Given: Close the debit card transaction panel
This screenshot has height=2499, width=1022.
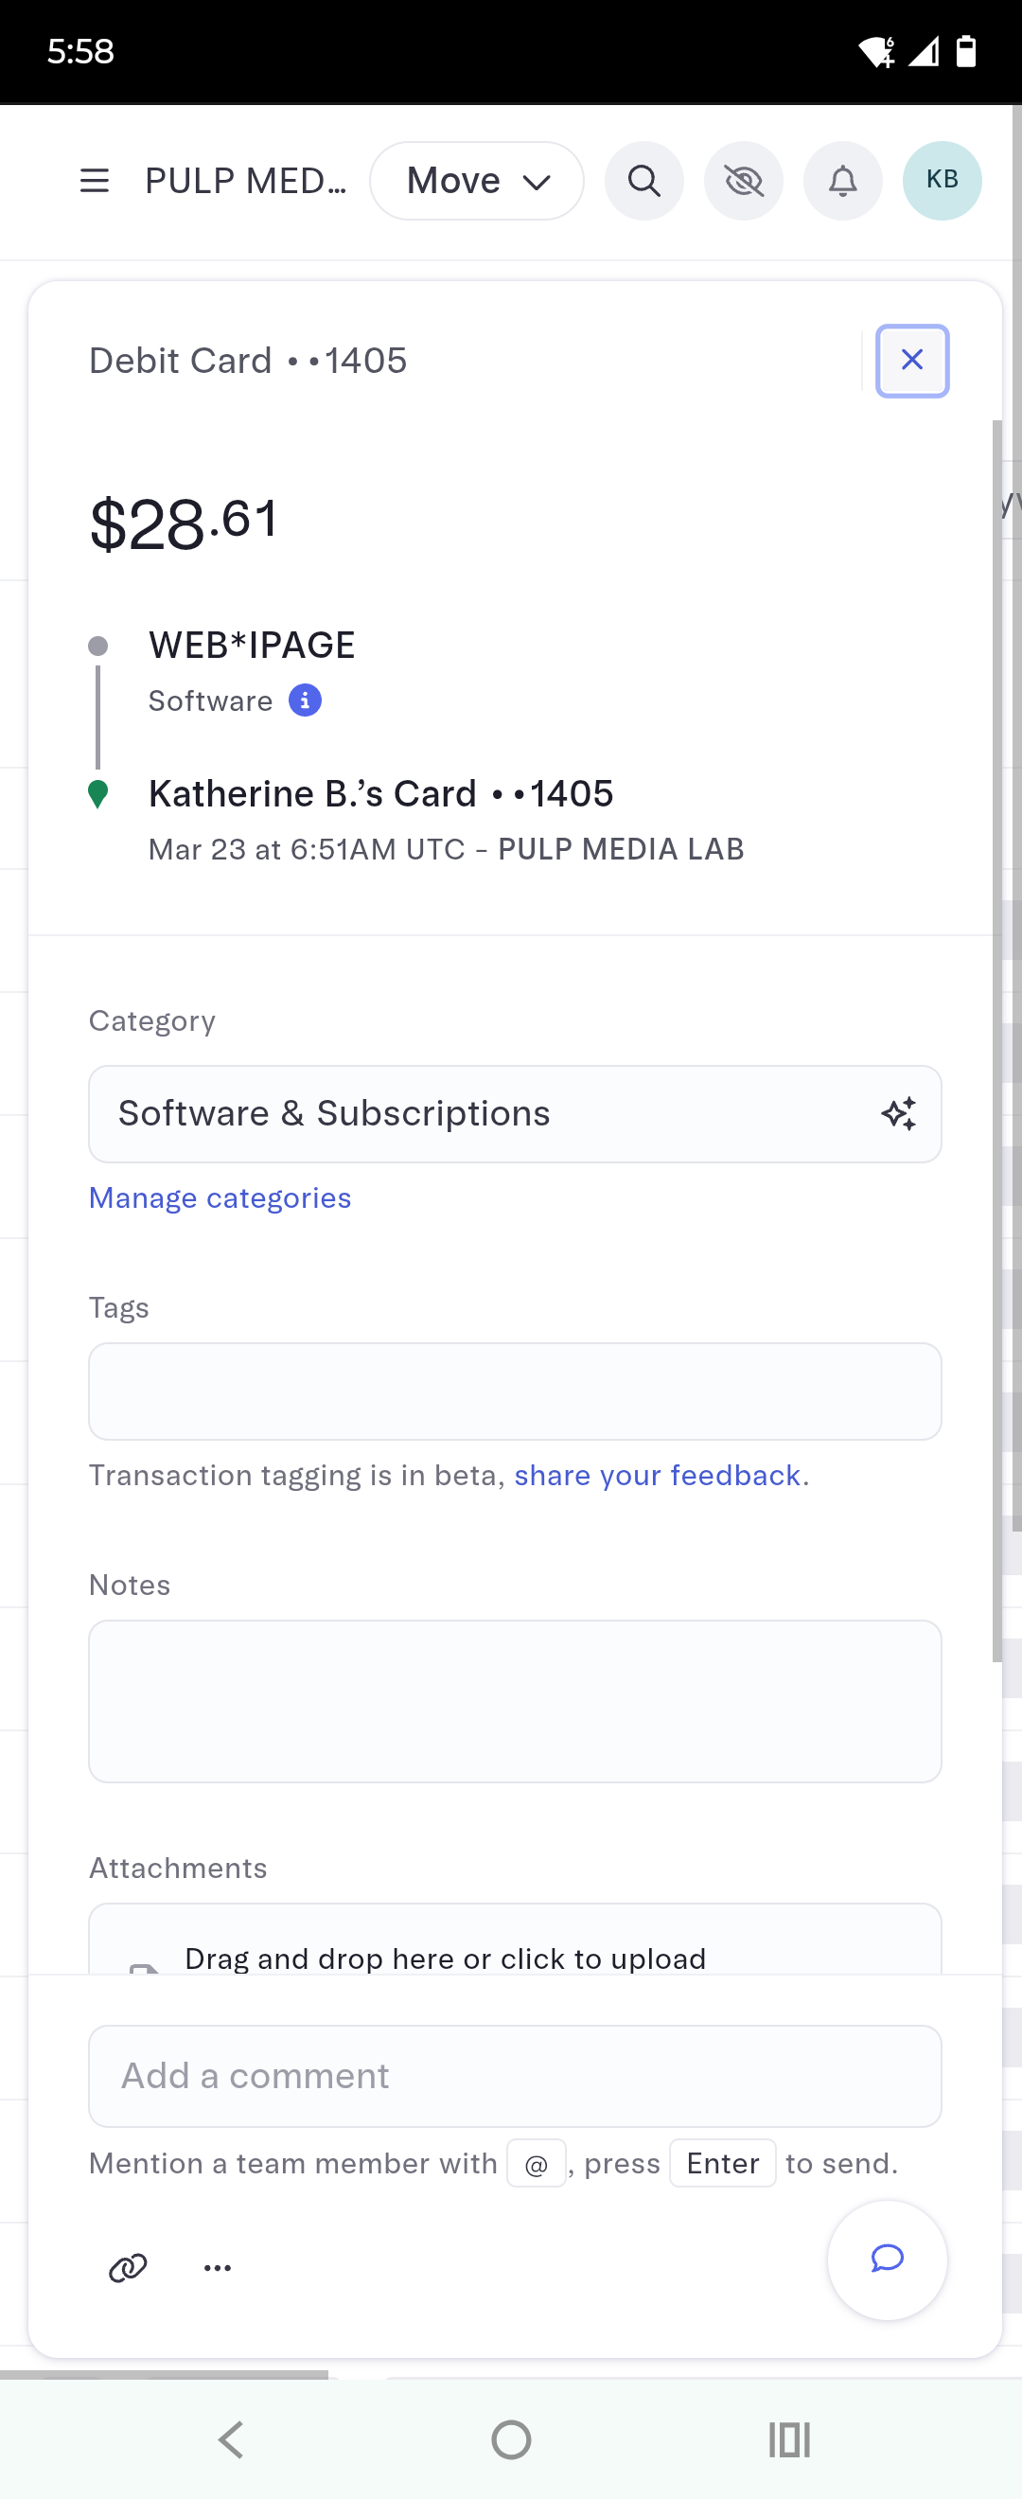Looking at the screenshot, I should click(911, 361).
